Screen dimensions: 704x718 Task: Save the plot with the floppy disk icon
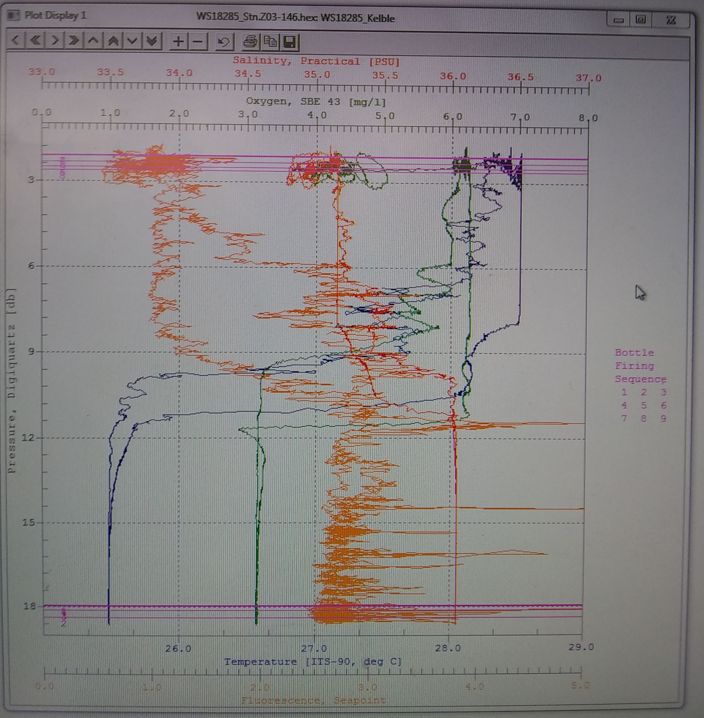[x=290, y=43]
